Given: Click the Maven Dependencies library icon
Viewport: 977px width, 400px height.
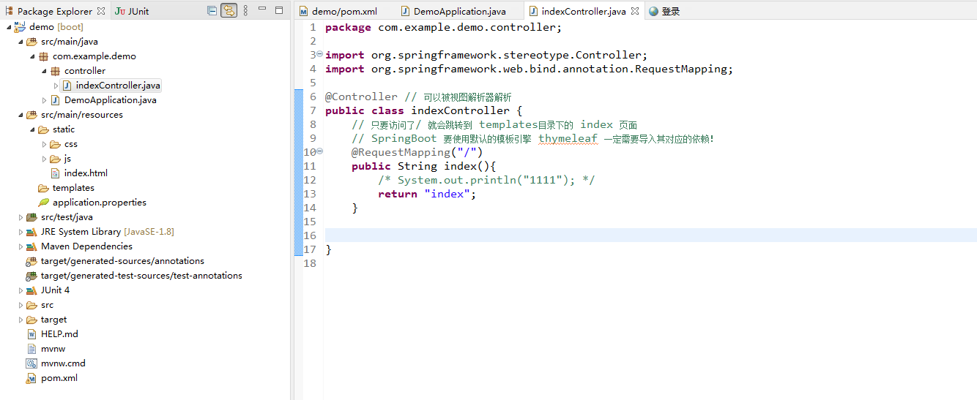Looking at the screenshot, I should [31, 246].
